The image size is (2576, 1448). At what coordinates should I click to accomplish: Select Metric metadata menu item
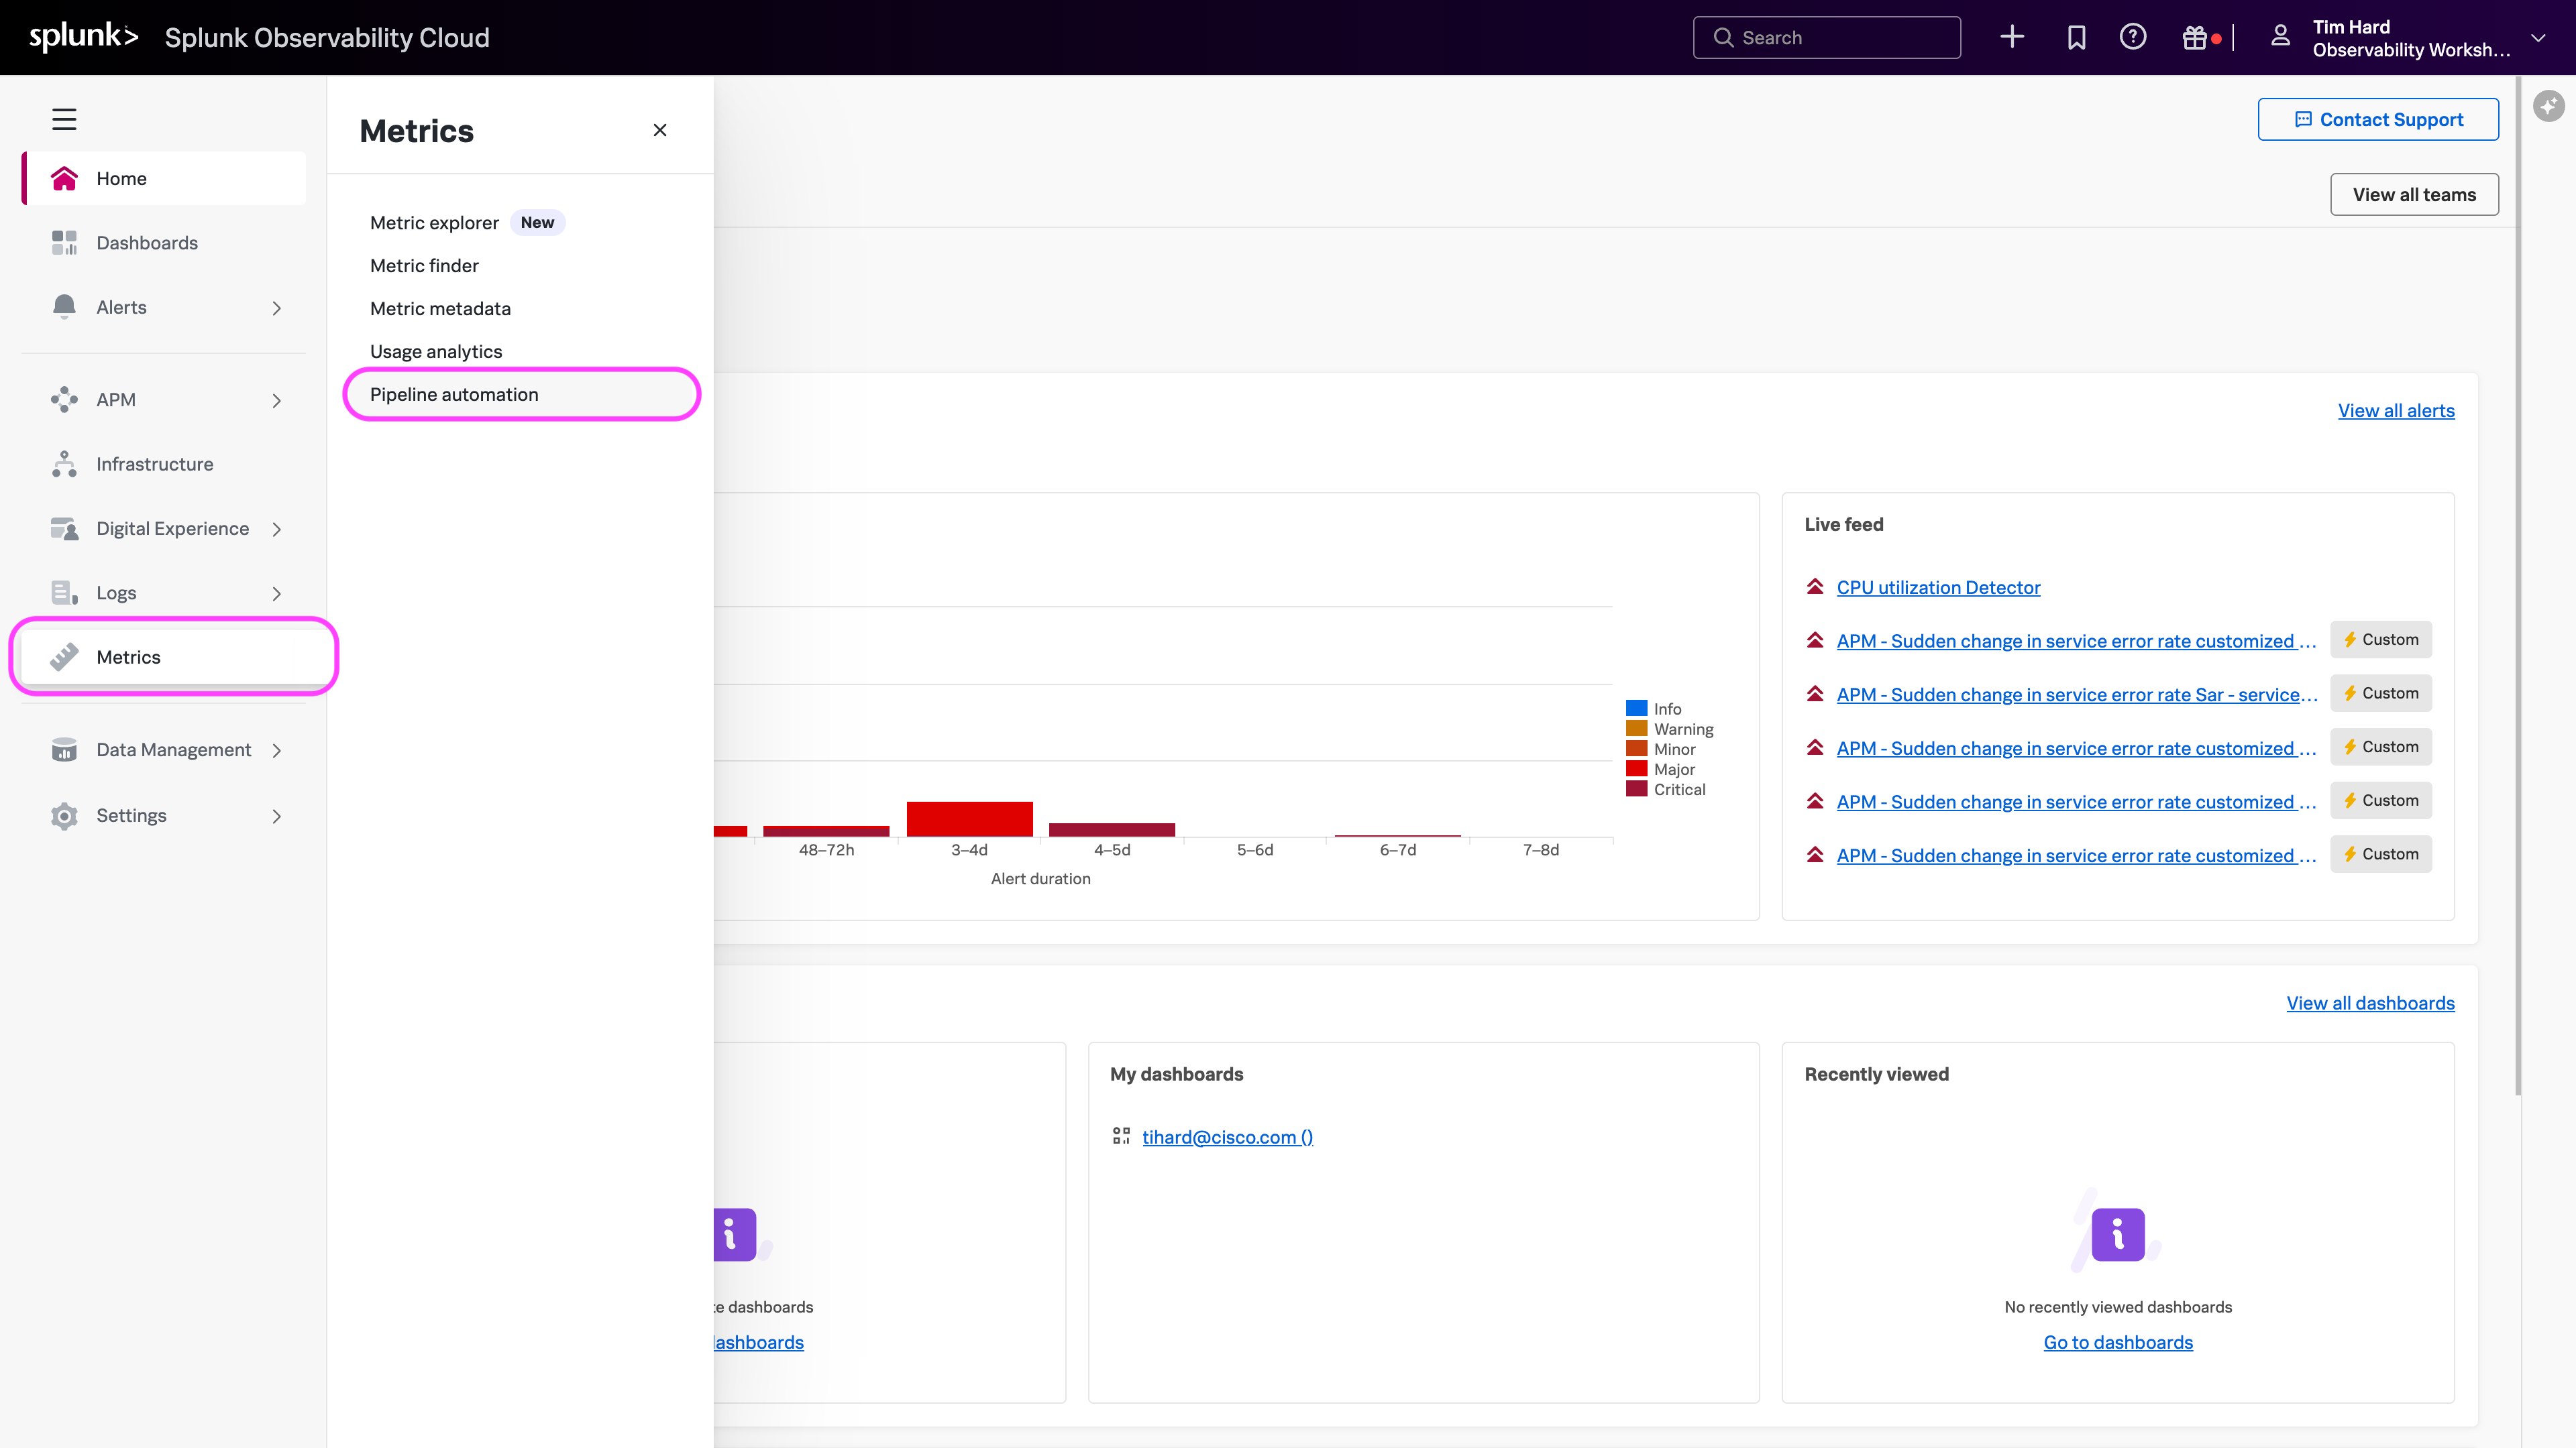click(440, 308)
